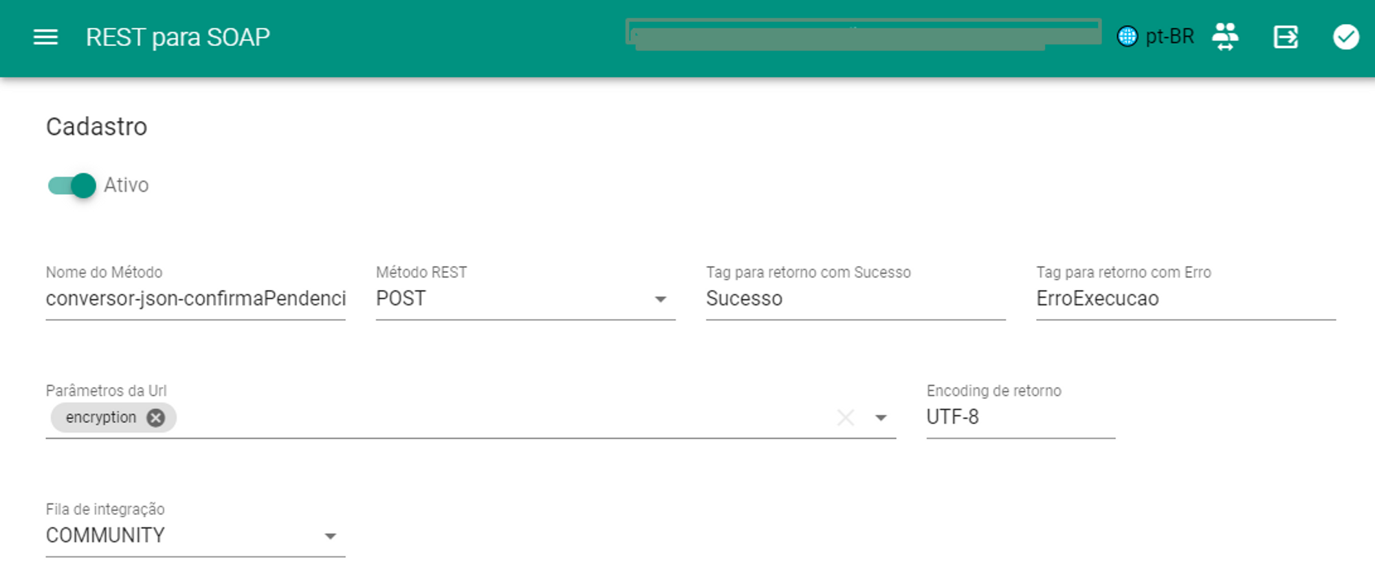Clear all Parâmetros da Url values
Screen dimensions: 1375x570
coord(846,417)
